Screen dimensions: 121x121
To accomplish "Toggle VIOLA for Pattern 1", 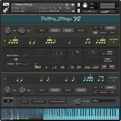I will 68,30.
